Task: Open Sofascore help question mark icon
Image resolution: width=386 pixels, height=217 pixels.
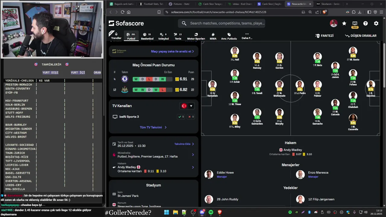Action: tap(365, 23)
